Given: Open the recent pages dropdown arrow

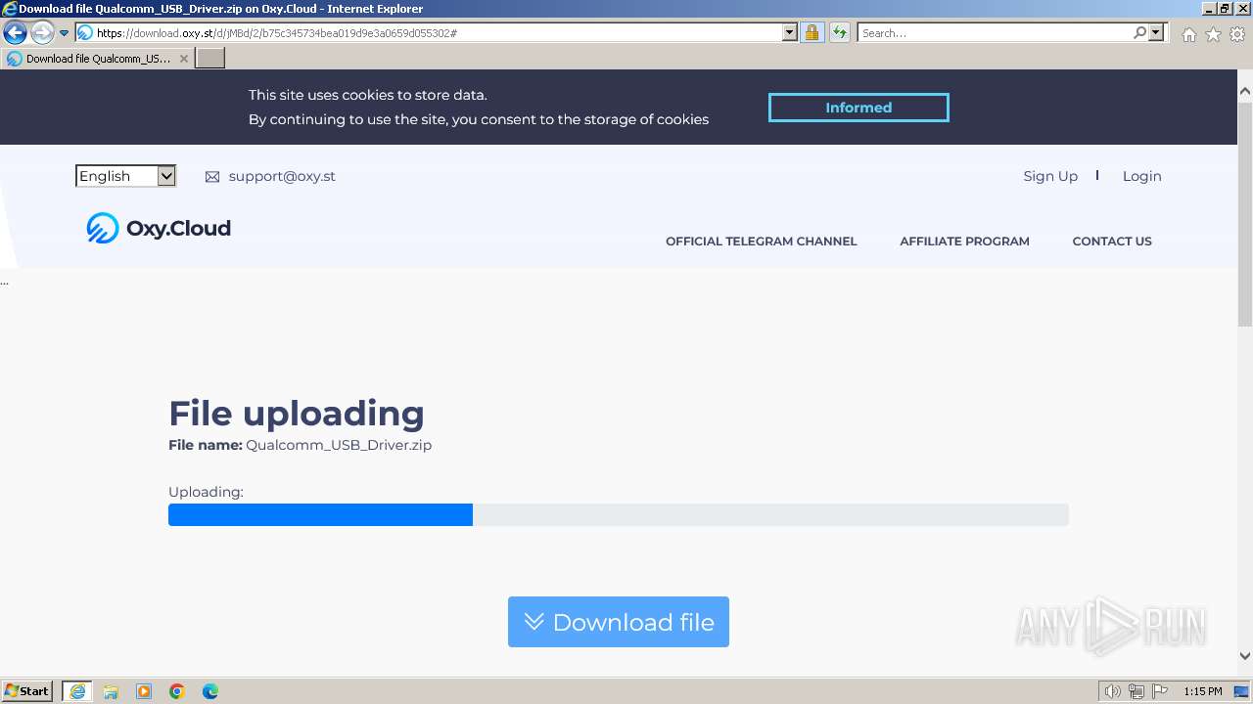Looking at the screenshot, I should (x=65, y=33).
